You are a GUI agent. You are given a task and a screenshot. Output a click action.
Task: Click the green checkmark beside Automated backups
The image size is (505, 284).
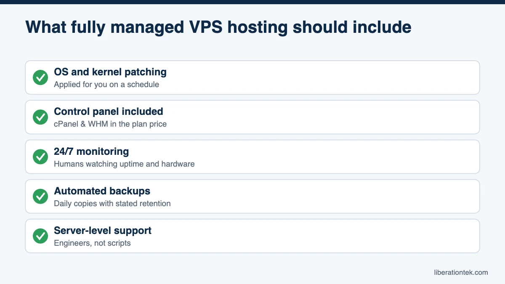(x=40, y=196)
